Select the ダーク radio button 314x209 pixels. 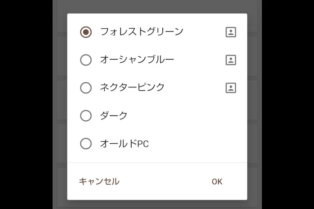(86, 116)
